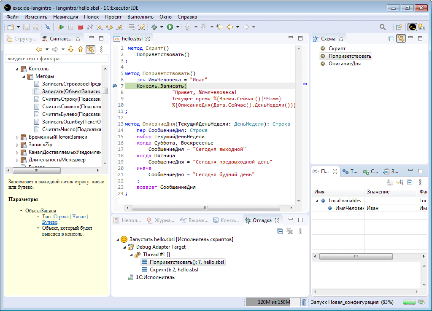The image size is (432, 311).
Task: Collapse the Local variables node
Action: click(317, 201)
